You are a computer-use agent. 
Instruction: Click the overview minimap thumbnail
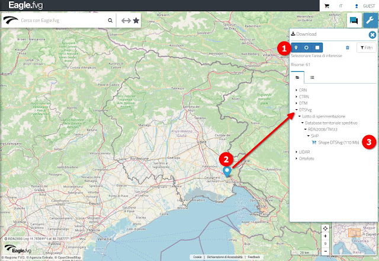tap(354, 238)
